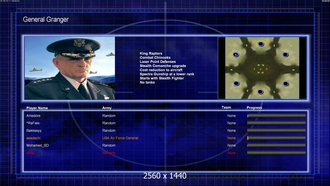330x186 pixels.
Task: Click Amedore's Random army value
Action: 109,116
